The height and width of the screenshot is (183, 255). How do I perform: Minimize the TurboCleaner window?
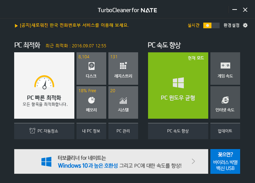click(234, 10)
